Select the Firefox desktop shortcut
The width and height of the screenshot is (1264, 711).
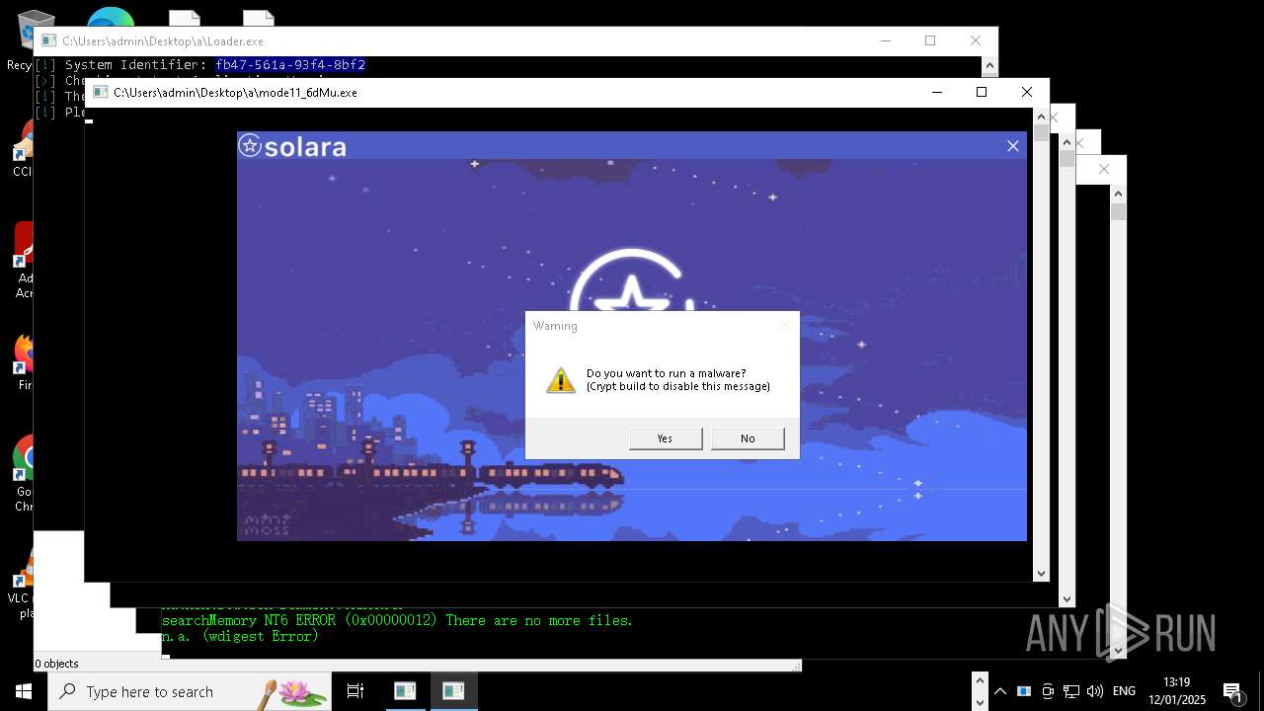(x=23, y=362)
